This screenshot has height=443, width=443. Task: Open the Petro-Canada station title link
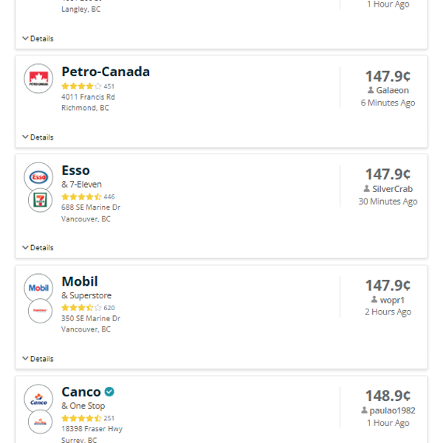click(x=106, y=72)
